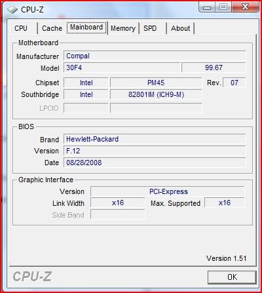Switch to the CPU tab

click(x=24, y=28)
